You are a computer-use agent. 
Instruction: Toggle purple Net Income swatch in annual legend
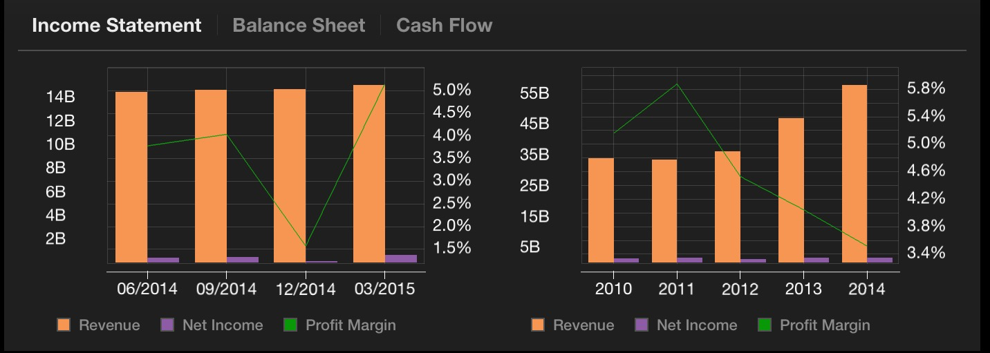[641, 325]
